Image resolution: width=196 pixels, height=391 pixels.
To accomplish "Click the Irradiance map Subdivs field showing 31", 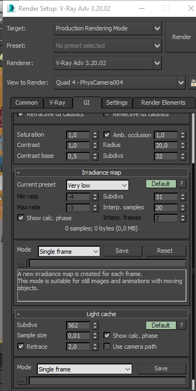I will tap(166, 197).
